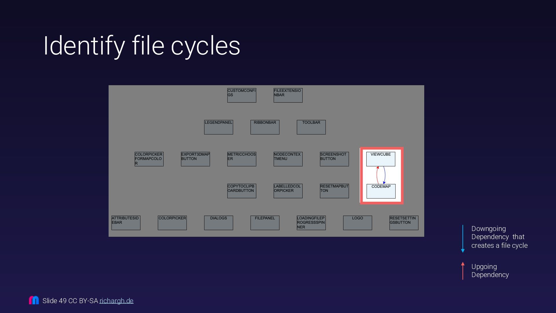Select the CODEMAP node box

coord(381,191)
